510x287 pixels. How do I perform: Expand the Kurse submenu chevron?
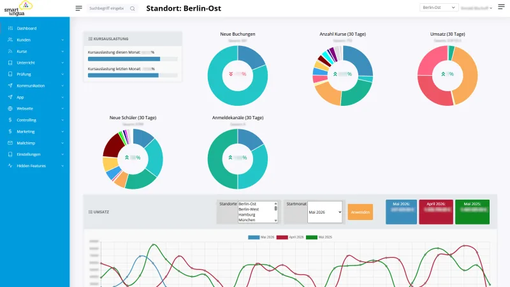(x=62, y=52)
